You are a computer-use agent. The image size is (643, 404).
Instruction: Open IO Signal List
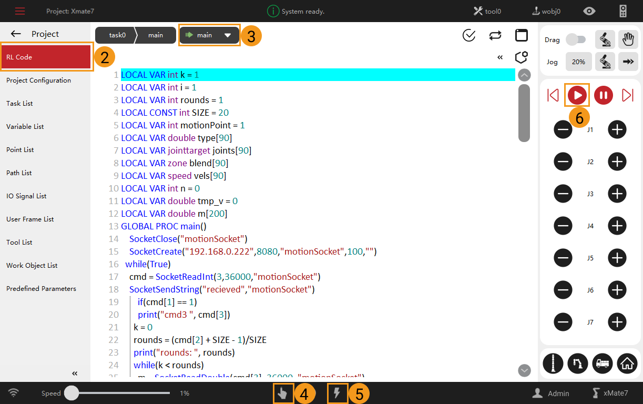click(45, 196)
